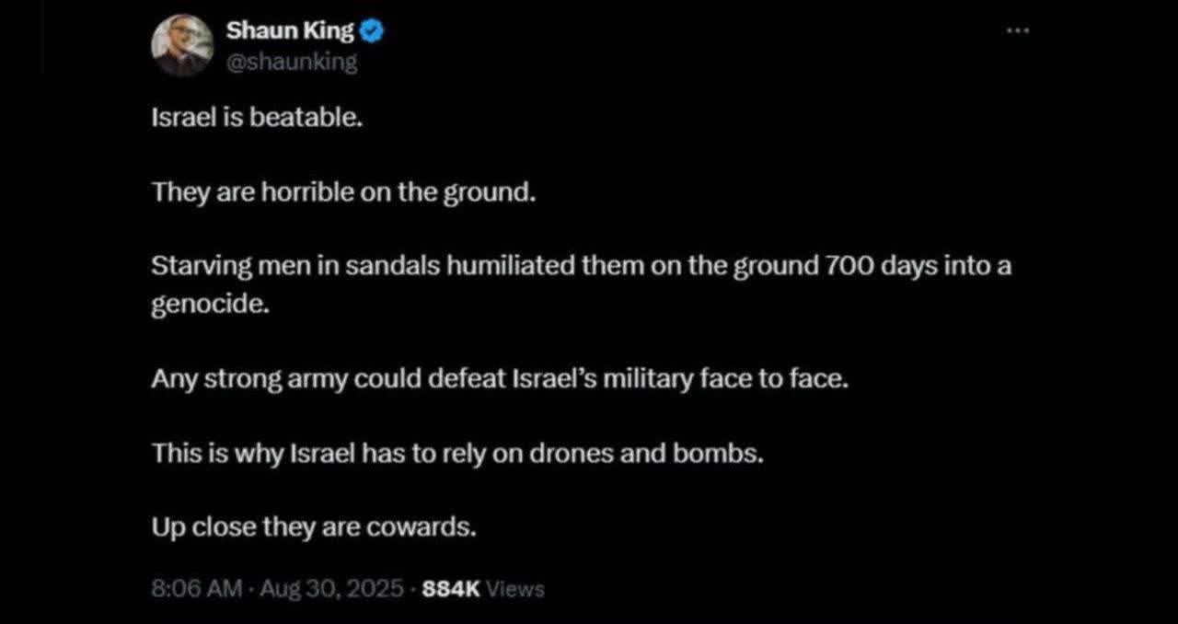Open the Shaun King display name link
Image resolution: width=1178 pixels, height=624 pixels.
[289, 31]
